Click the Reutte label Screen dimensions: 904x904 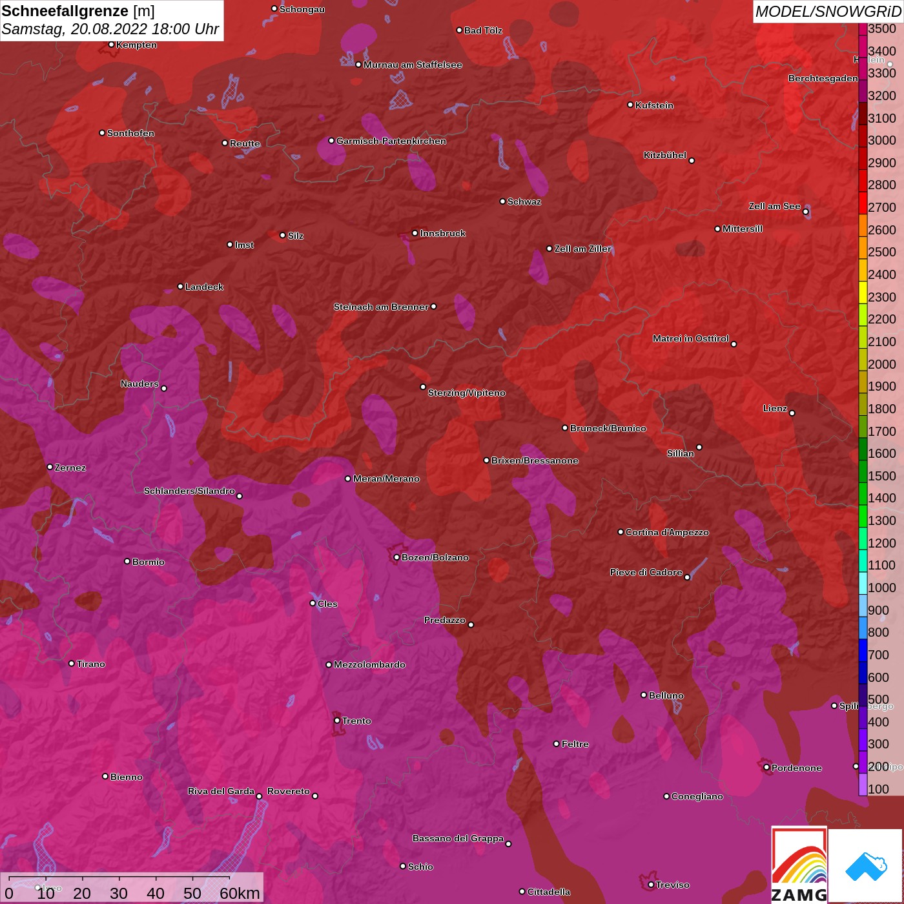pos(245,143)
